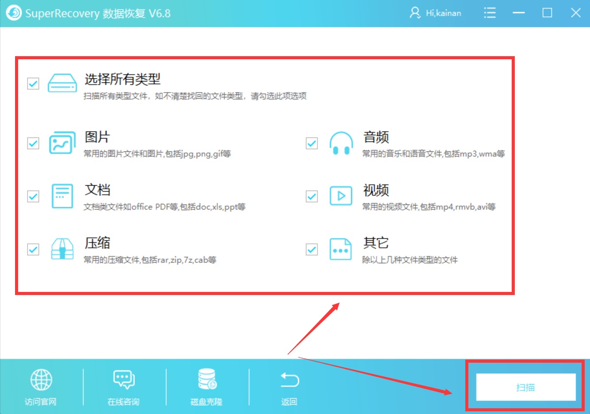The image size is (590, 414).
Task: Select the 图片 (pictures) type icon
Action: click(x=62, y=143)
